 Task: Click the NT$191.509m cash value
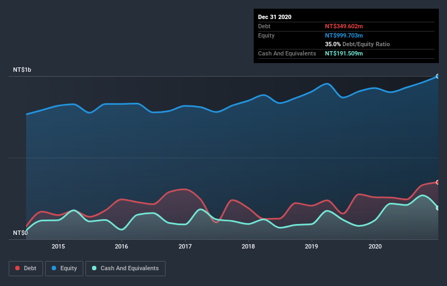(x=344, y=53)
